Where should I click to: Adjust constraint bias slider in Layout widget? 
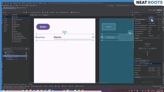[147, 55]
